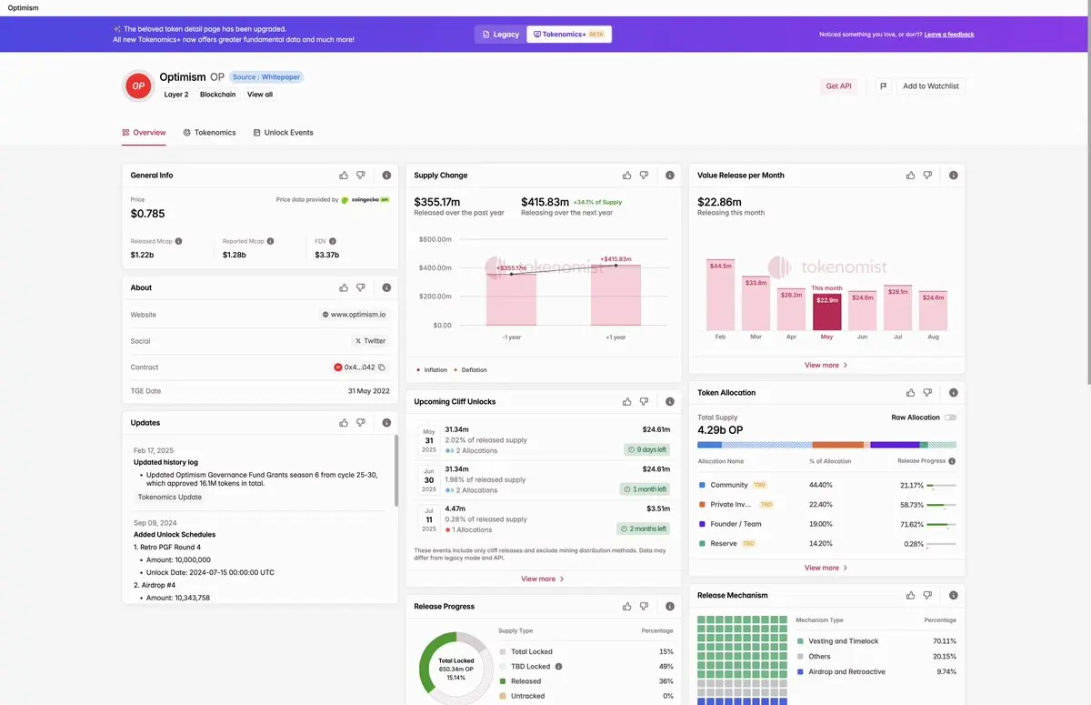
Task: Thumbs down the Updates card
Action: [x=361, y=423]
